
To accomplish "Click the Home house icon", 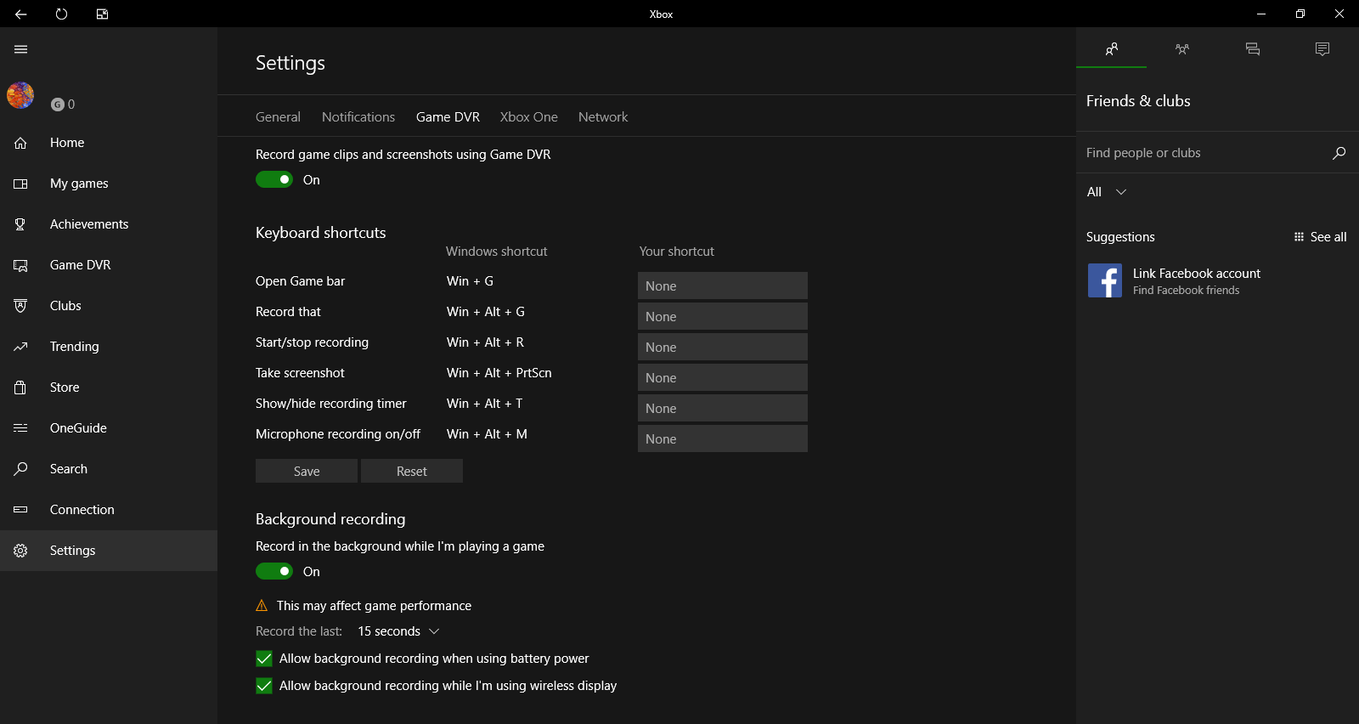I will coord(20,143).
